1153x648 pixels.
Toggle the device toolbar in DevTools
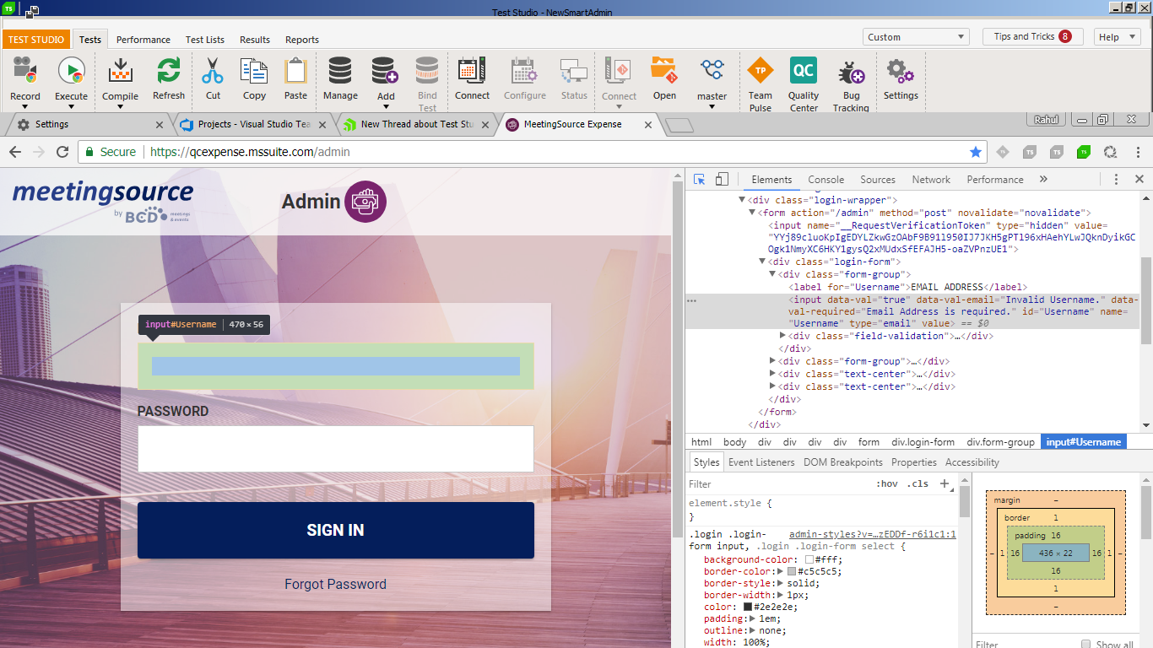pos(722,179)
